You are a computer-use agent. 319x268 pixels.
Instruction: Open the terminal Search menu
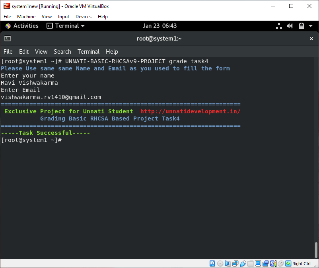click(x=62, y=52)
